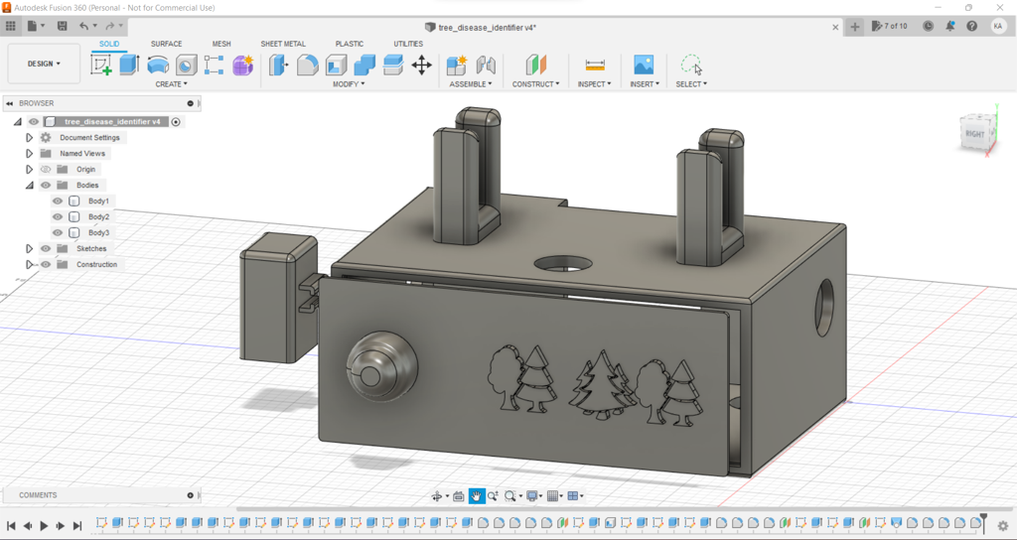Image resolution: width=1017 pixels, height=540 pixels.
Task: Hide Body1 using its eye icon
Action: (x=58, y=202)
